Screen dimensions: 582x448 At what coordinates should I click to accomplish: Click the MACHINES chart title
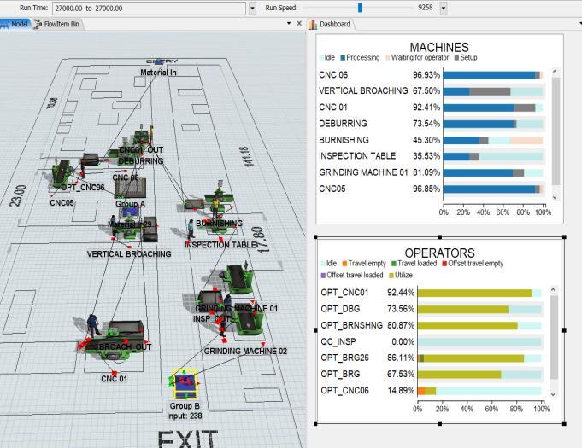coord(439,48)
